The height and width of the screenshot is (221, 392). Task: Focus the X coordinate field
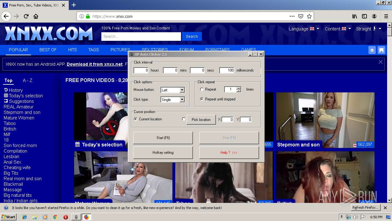(x=228, y=119)
